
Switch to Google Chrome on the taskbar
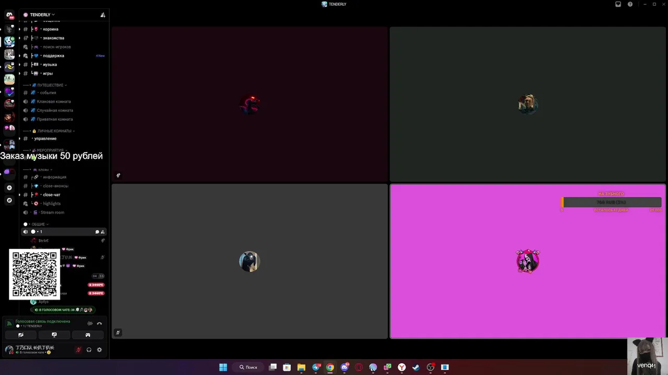pyautogui.click(x=330, y=367)
